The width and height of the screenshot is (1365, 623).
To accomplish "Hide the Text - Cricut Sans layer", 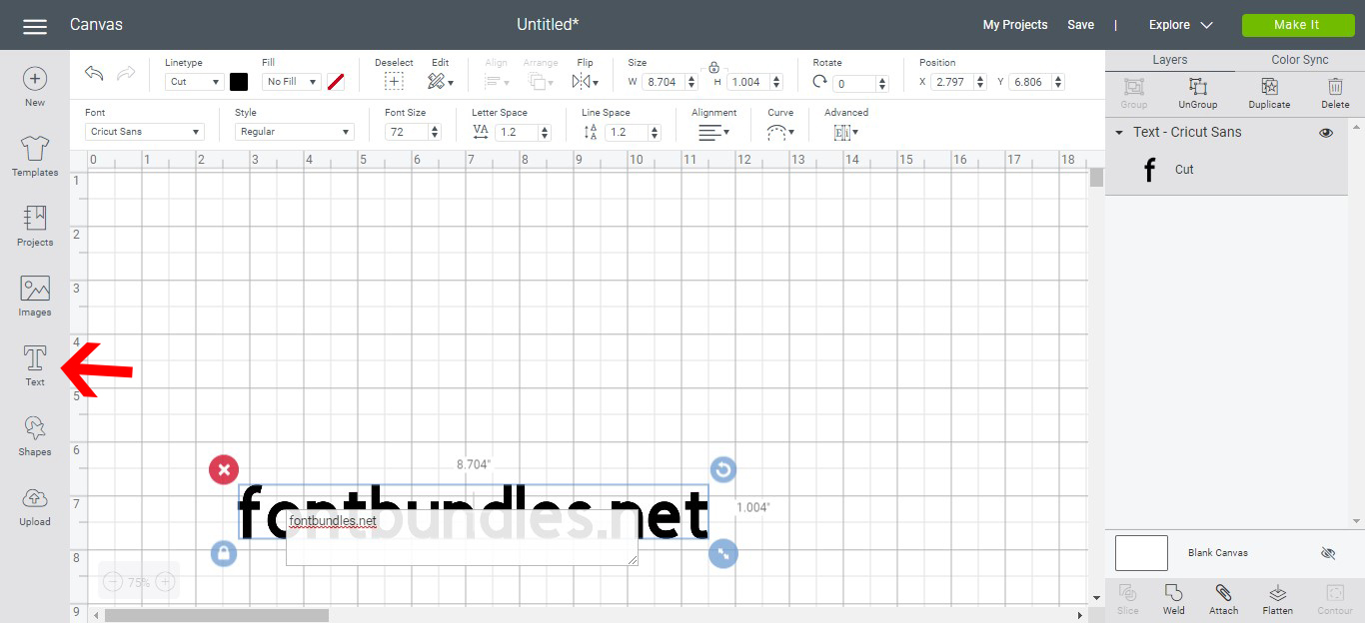I will point(1326,132).
